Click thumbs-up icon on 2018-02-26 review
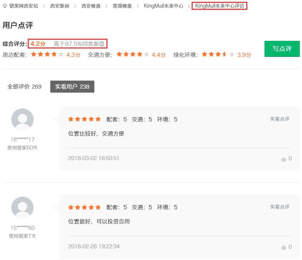 coord(283,247)
